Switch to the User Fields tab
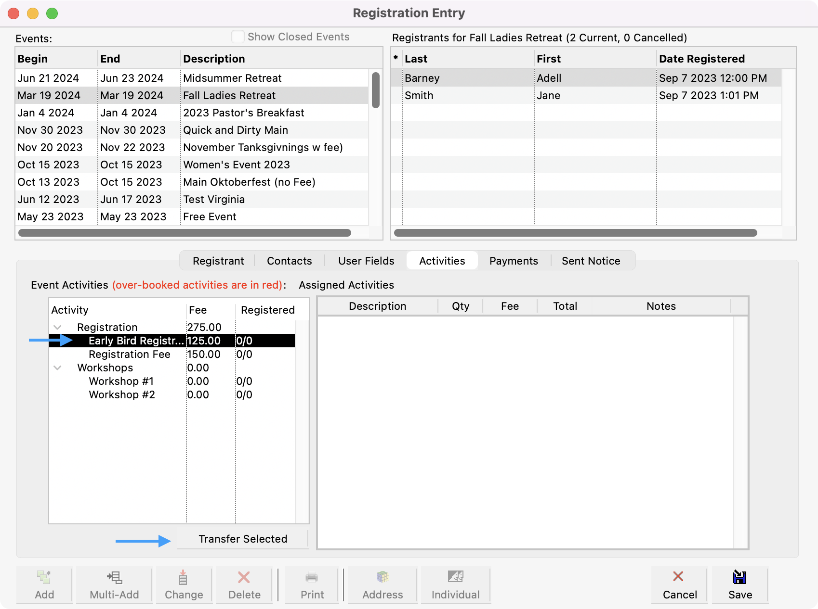 click(x=366, y=261)
